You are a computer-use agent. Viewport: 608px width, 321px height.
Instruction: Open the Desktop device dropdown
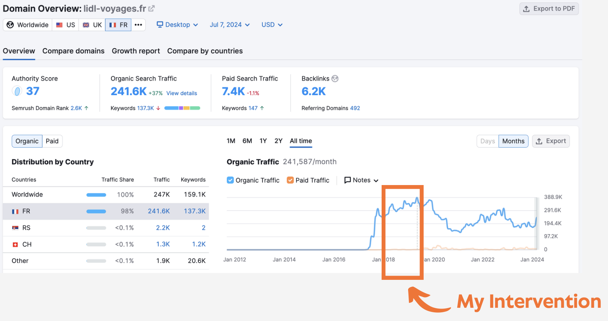(x=177, y=25)
